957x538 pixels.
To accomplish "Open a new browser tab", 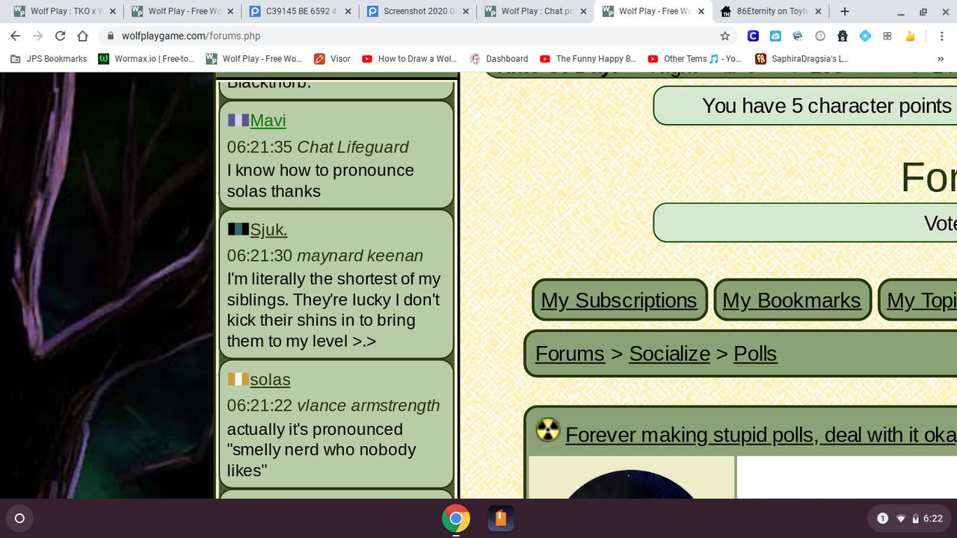I will 845,11.
